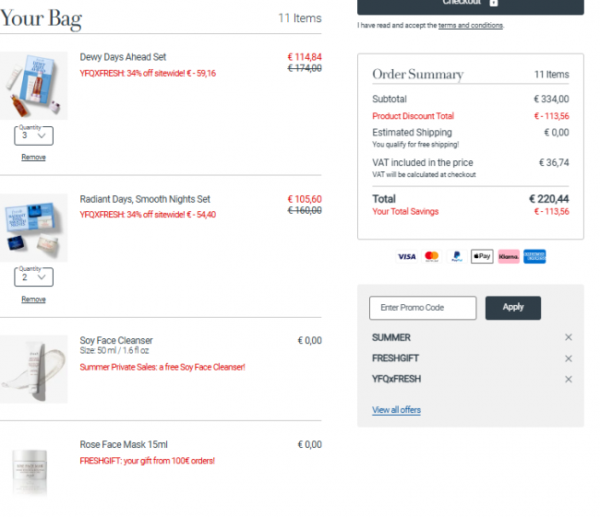Viewport: 600px width, 517px height.
Task: Click the American Express icon
Action: click(x=534, y=256)
